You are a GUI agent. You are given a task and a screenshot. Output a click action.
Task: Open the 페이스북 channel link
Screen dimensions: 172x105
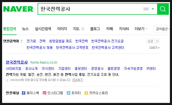33,93
